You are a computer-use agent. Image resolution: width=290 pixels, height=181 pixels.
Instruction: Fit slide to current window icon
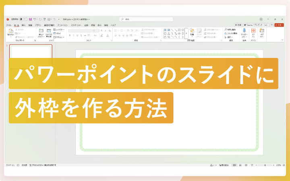coord(284,165)
